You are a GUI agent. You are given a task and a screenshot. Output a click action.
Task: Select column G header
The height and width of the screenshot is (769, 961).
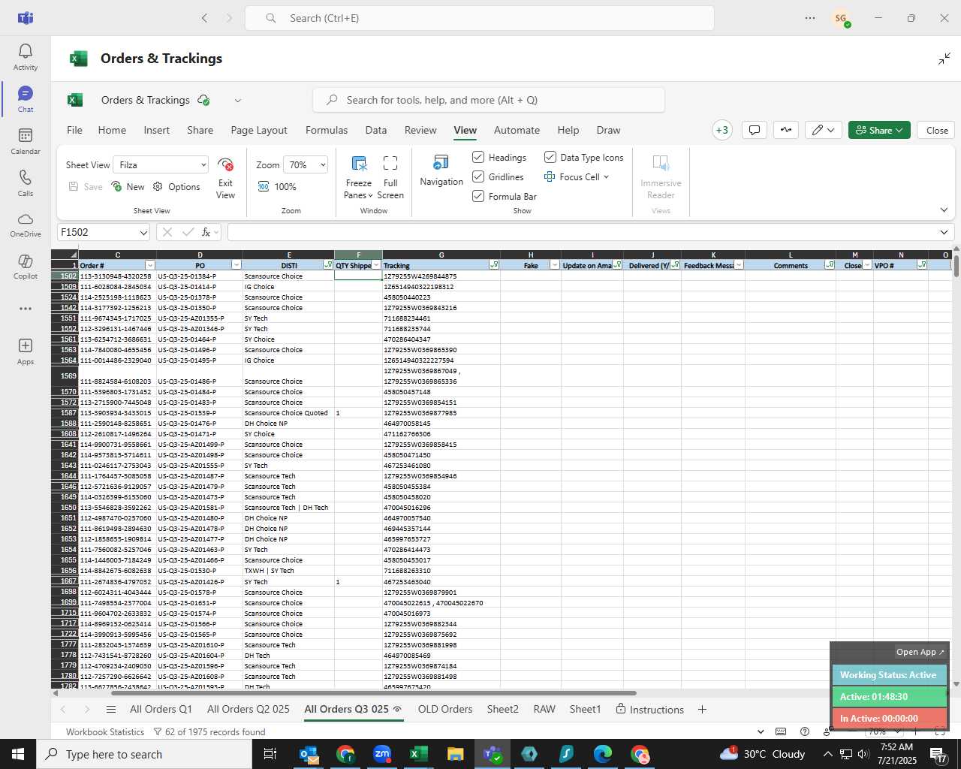(x=441, y=255)
